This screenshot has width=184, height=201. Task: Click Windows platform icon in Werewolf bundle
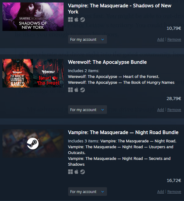point(70,90)
